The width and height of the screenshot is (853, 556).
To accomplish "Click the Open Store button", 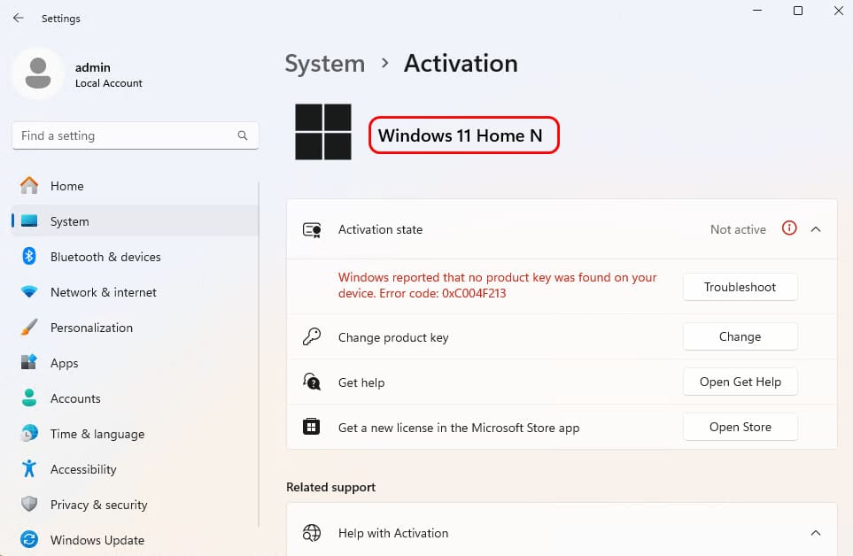I will pyautogui.click(x=740, y=427).
